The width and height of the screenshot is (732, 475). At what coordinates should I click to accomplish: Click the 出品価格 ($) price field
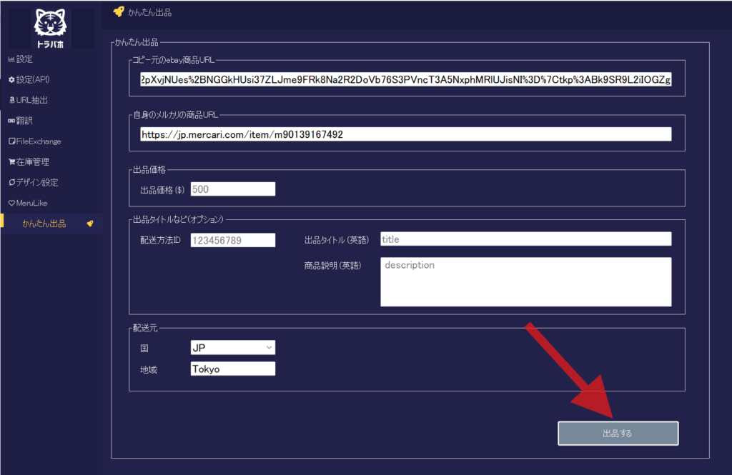tap(233, 189)
